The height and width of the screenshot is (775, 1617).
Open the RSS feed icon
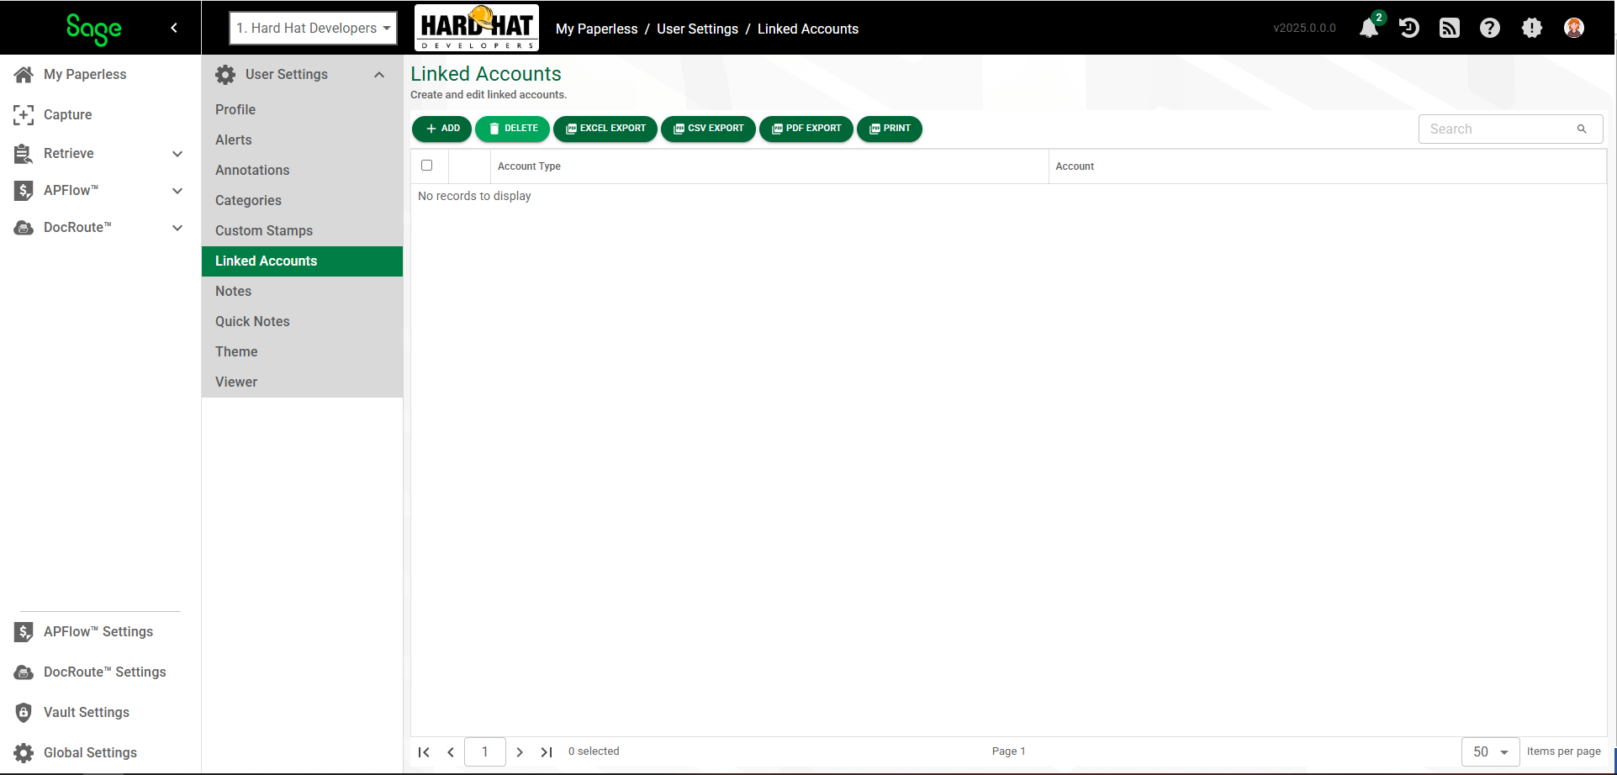point(1450,28)
